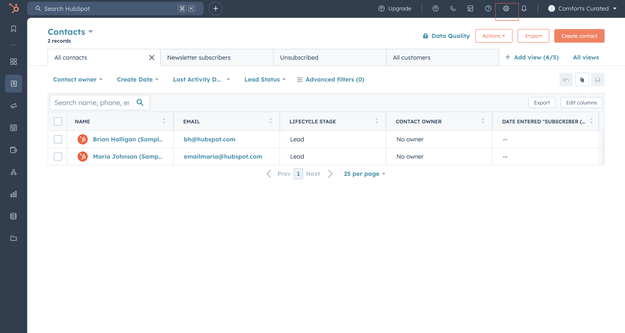Close the All contacts view tab
Screen dimensions: 625x333
pyautogui.click(x=152, y=57)
